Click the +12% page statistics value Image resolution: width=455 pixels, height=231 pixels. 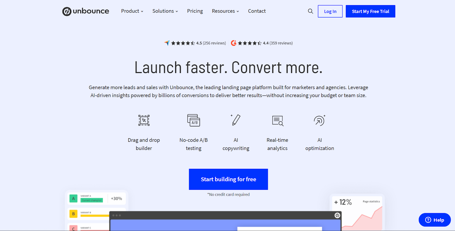tap(343, 202)
